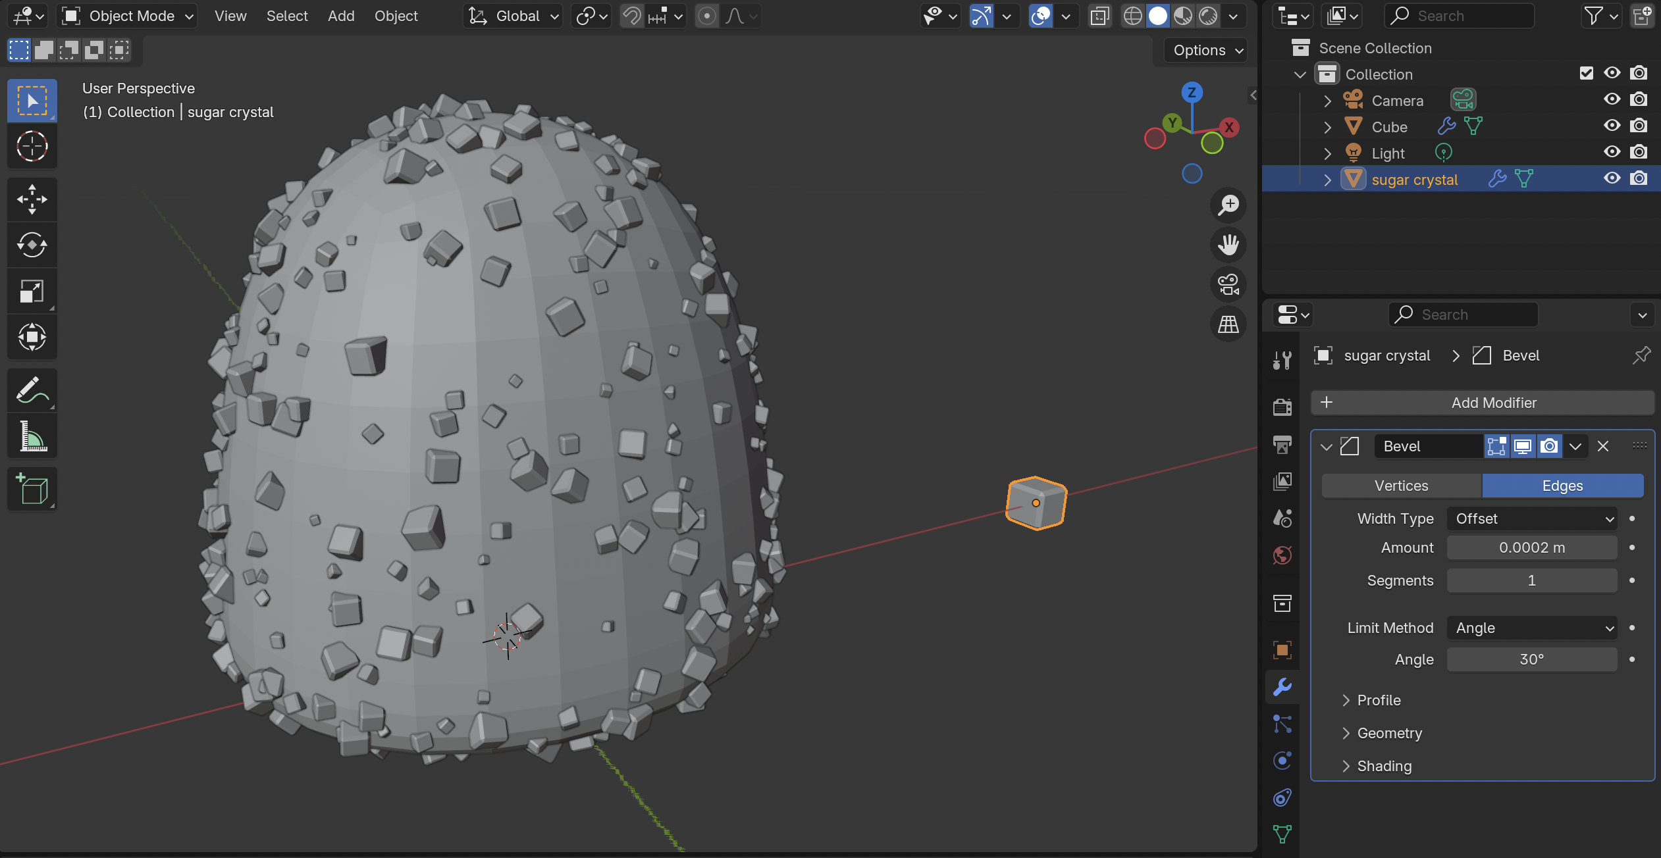Select the Scale tool

[x=32, y=291]
